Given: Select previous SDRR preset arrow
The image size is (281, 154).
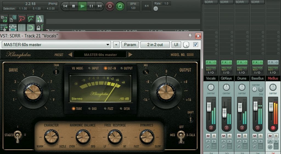Looking at the screenshot, I should tap(70, 54).
